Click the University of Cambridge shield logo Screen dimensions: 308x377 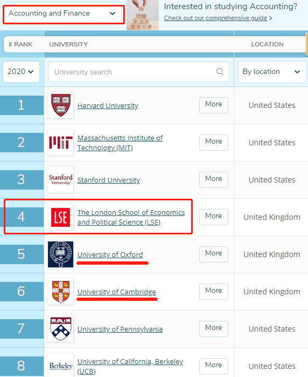coord(61,292)
